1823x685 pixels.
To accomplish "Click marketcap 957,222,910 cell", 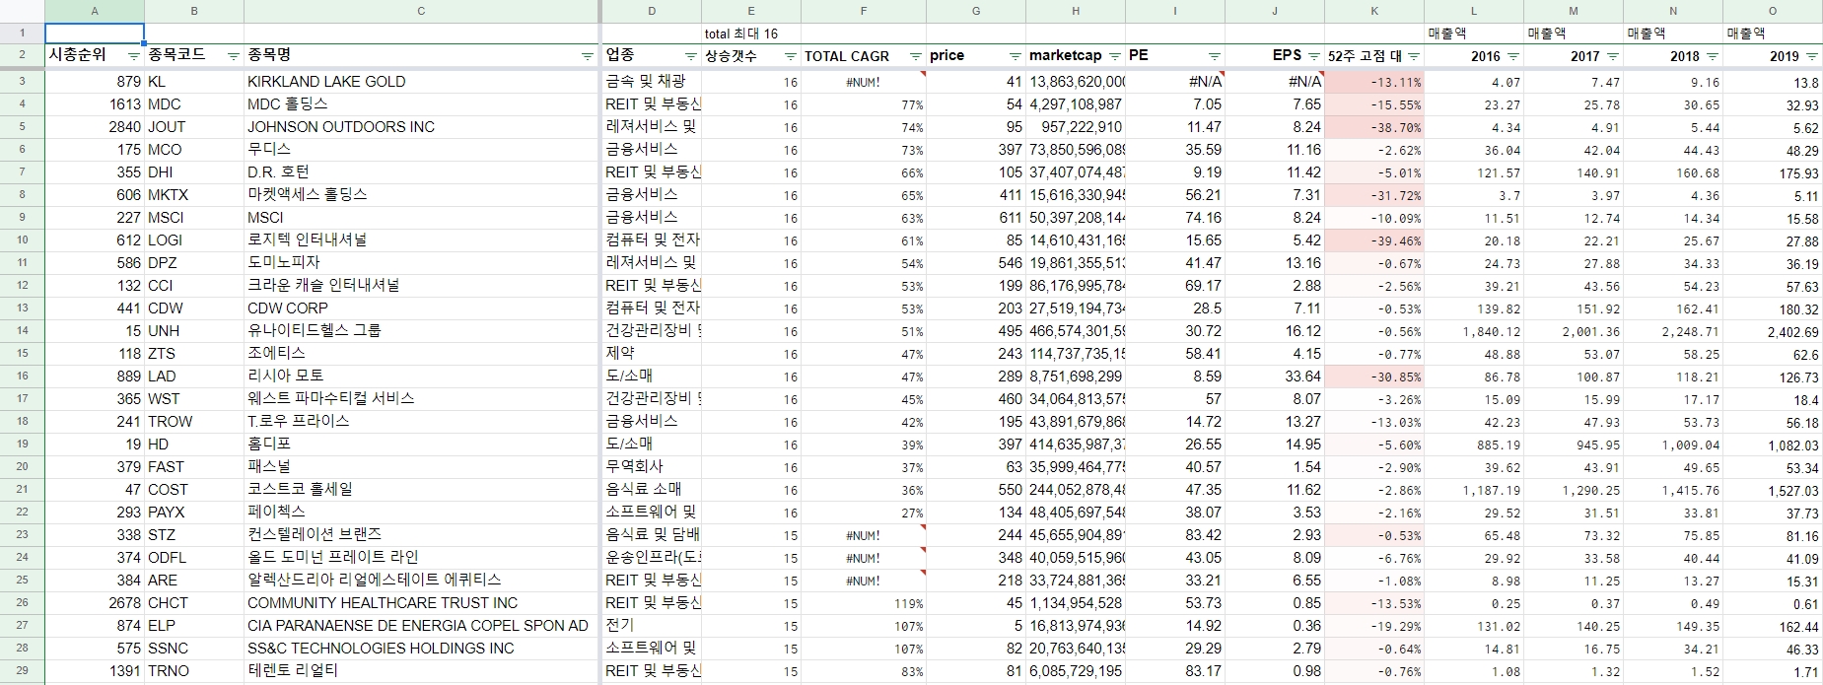I will (x=1076, y=127).
